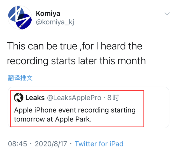Translate the tweet via 翻译推文 link
Viewport: 174px width, 154px height.
click(x=20, y=78)
